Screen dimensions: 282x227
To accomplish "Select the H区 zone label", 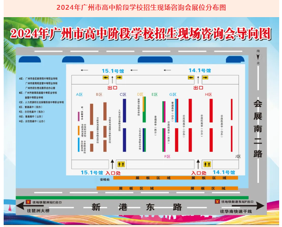I will (208, 94).
